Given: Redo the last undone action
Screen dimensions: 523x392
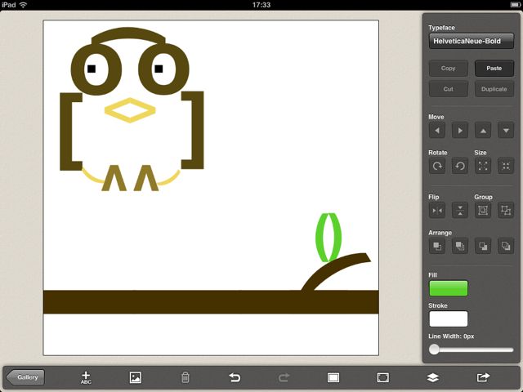Looking at the screenshot, I should tap(284, 377).
